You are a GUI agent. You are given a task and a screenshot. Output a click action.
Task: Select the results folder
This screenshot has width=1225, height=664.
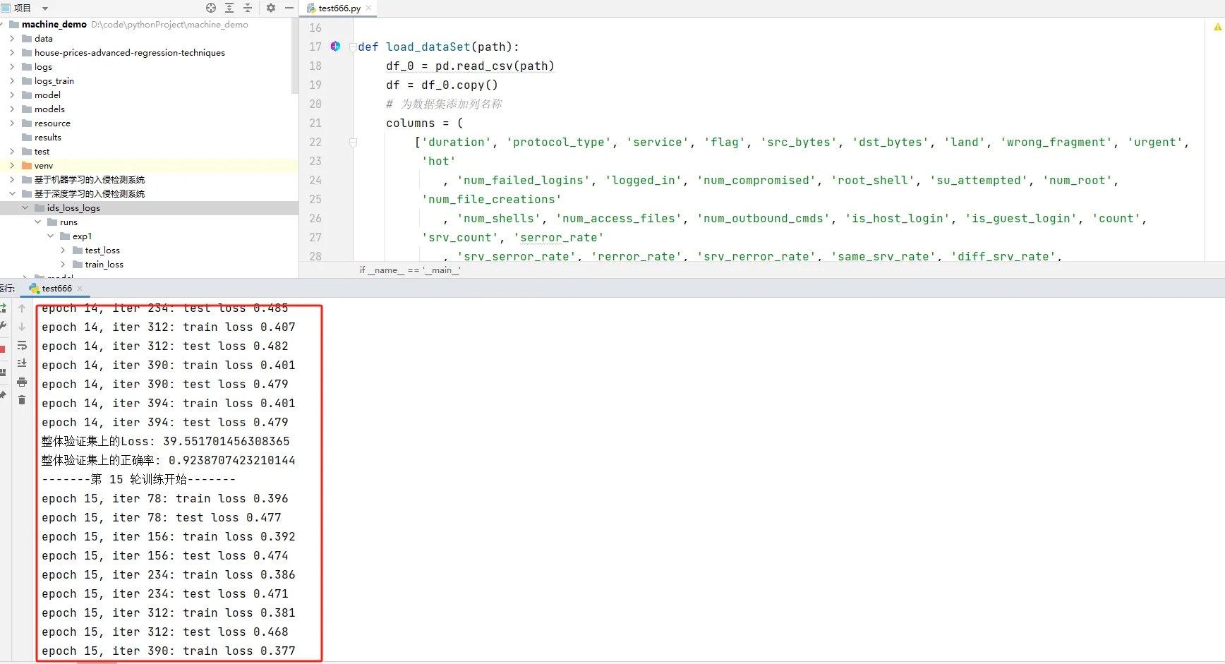(48, 138)
